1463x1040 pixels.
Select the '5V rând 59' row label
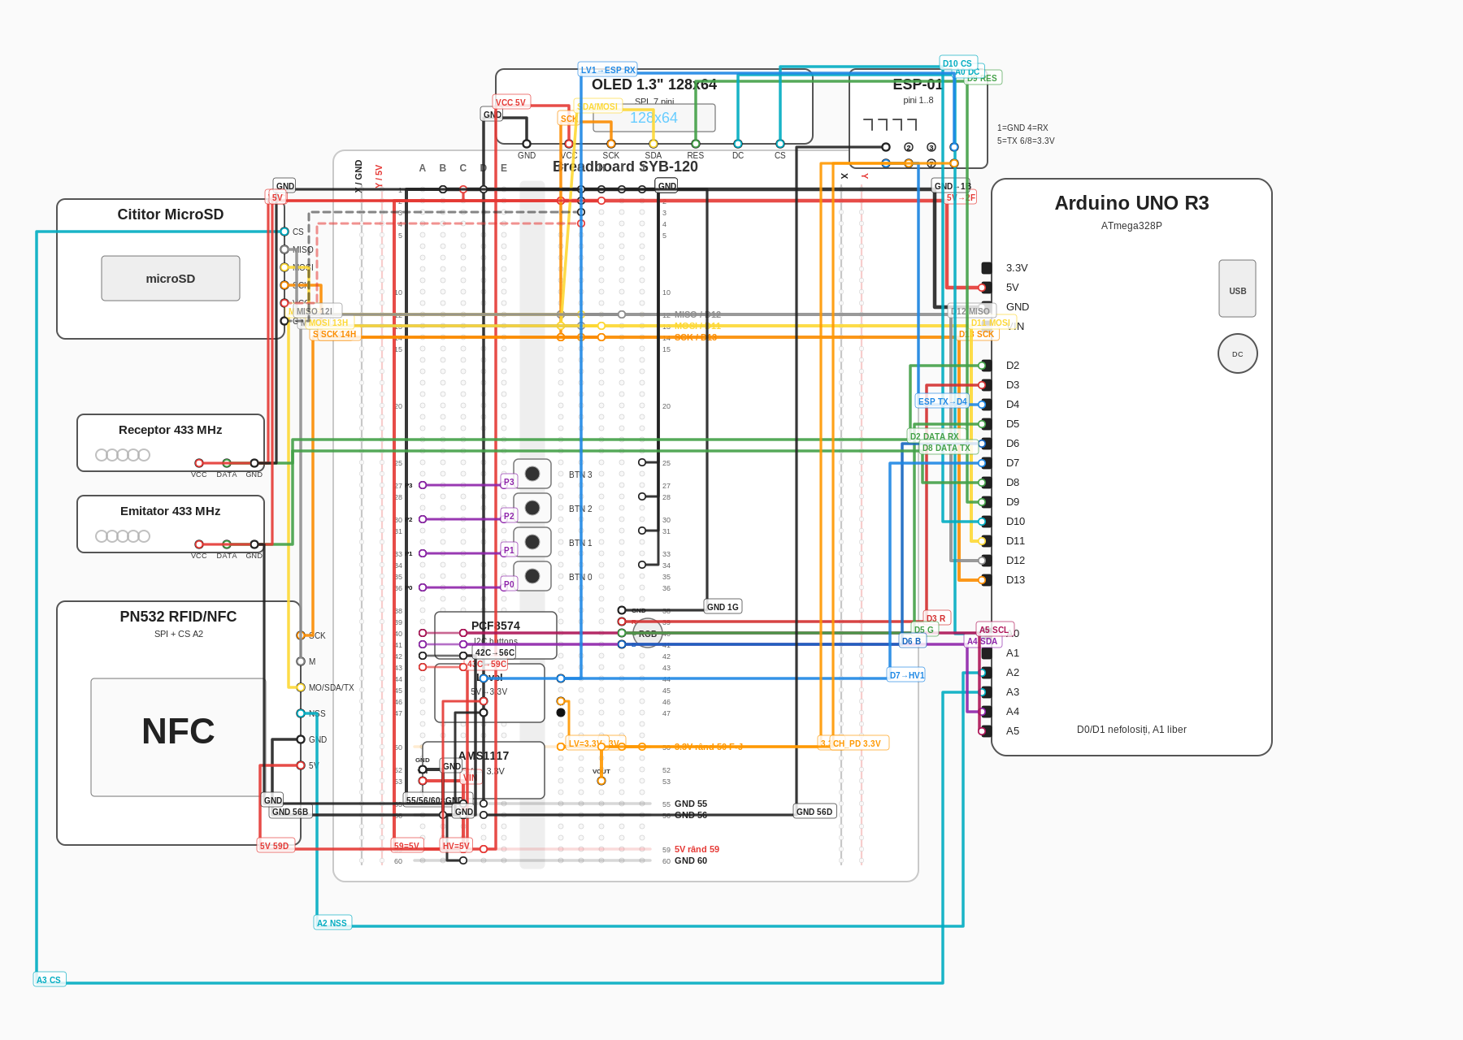(x=697, y=849)
